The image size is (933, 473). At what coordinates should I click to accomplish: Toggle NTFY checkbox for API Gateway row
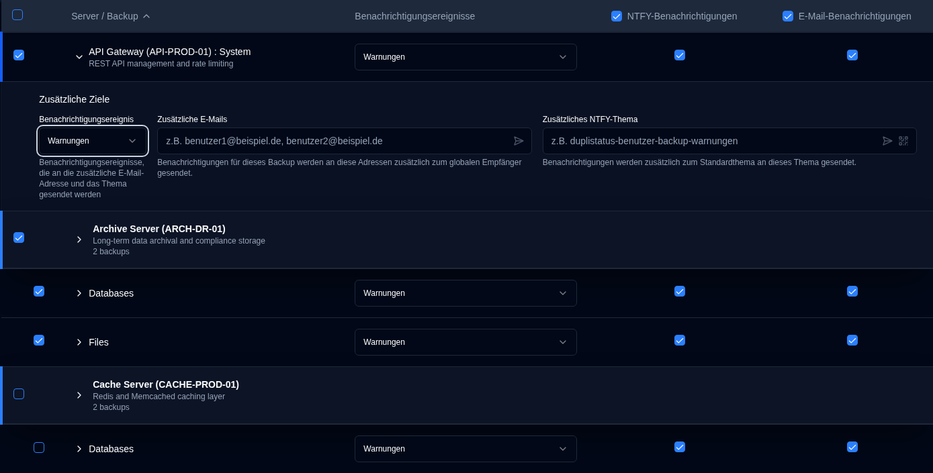tap(680, 55)
